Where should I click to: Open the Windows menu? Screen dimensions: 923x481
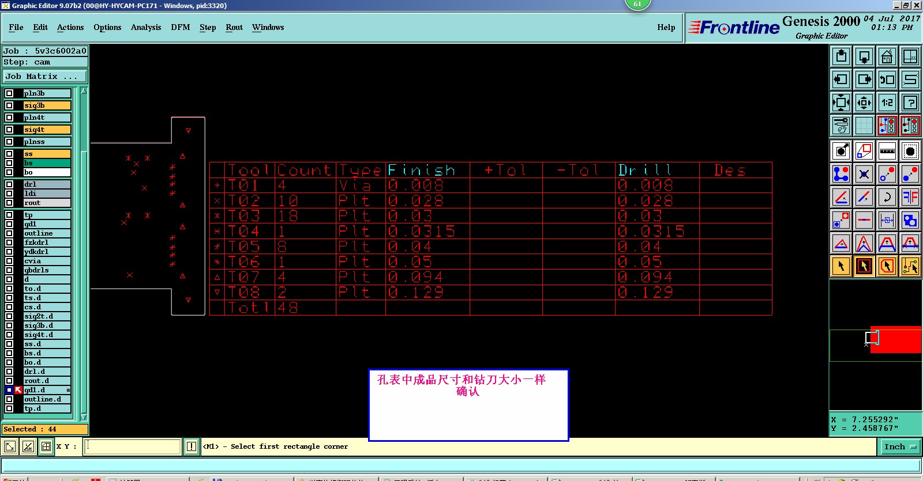coord(268,27)
